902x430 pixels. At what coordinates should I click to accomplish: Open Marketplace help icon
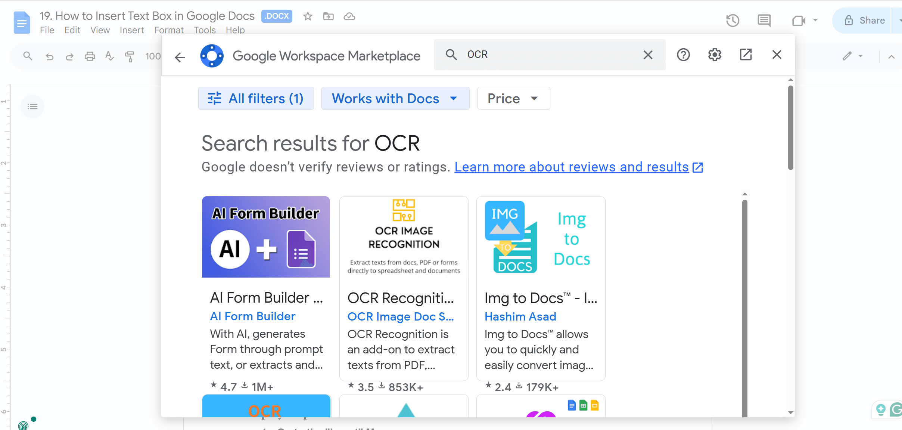click(x=683, y=55)
